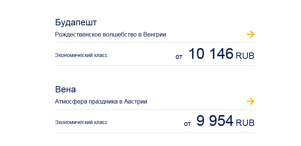Open the Budapest offer via orange arrow
Viewport: 301px width, 146px height.
tap(250, 34)
